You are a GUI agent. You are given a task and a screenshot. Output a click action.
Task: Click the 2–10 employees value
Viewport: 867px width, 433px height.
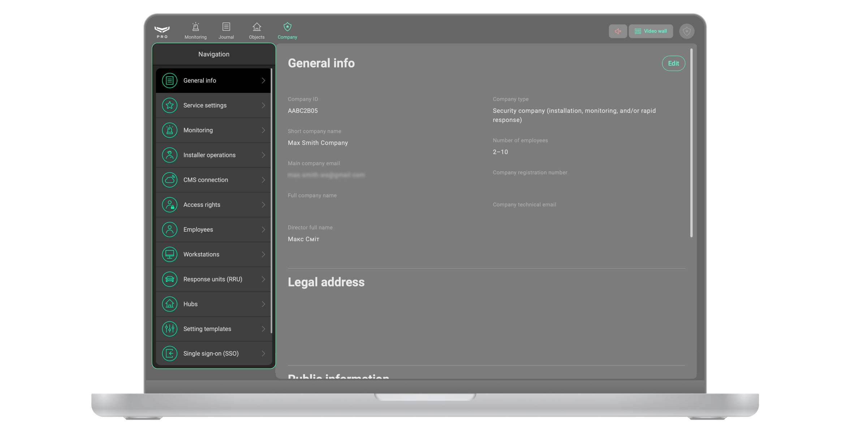click(x=500, y=152)
